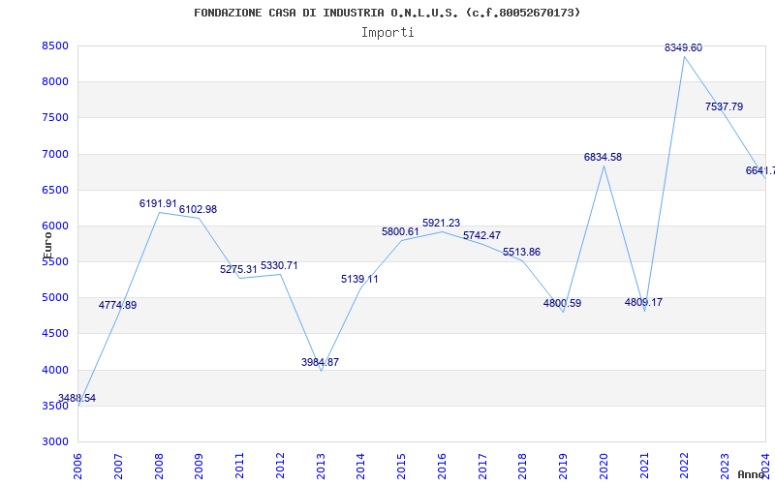Click data label 7537.79
This screenshot has width=775, height=484.
(724, 106)
